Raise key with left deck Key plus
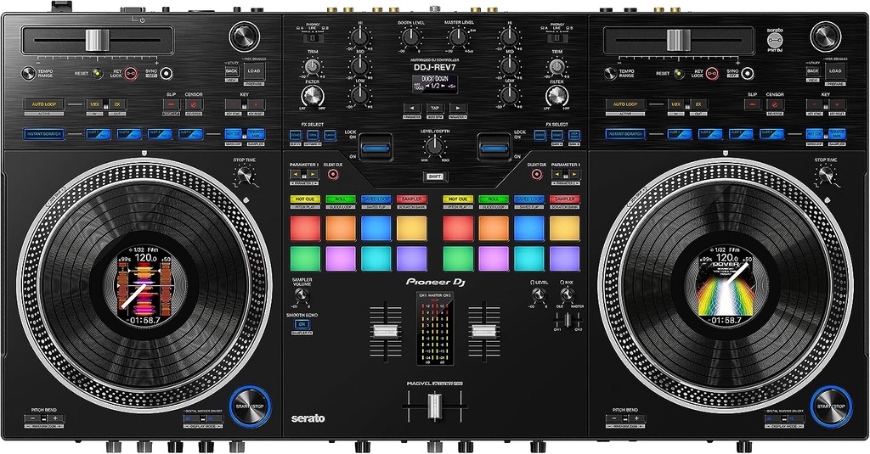 click(x=256, y=104)
